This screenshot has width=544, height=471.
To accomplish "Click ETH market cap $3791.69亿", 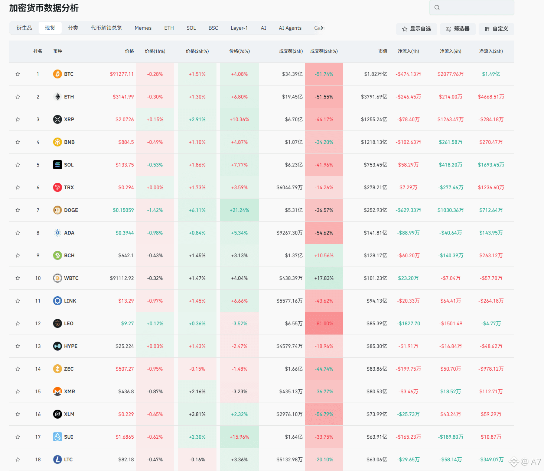I will [x=374, y=97].
